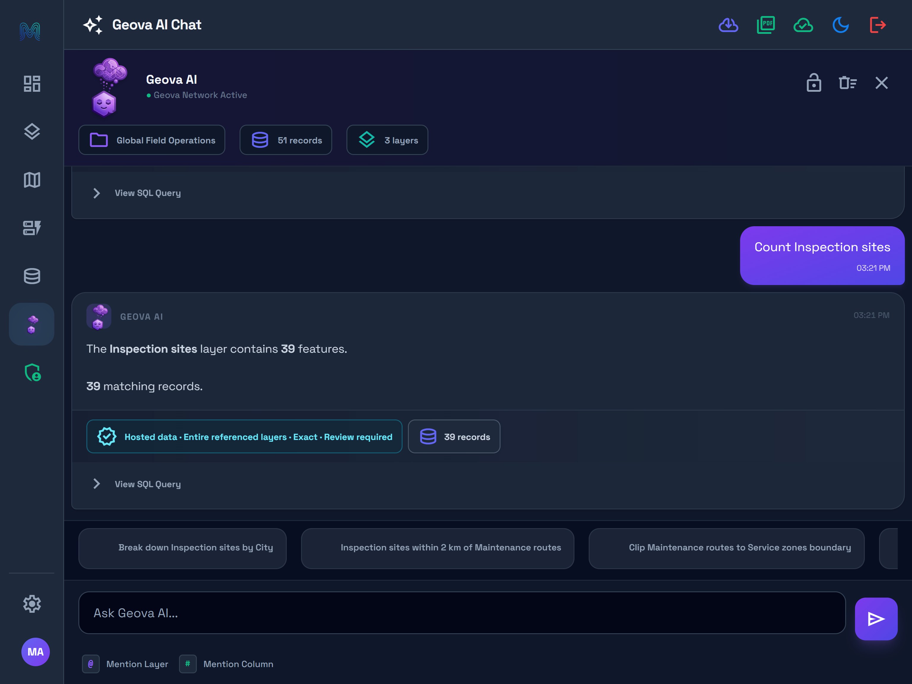Choose Inspection sites within 2 km suggestion
The height and width of the screenshot is (684, 912).
[438, 548]
